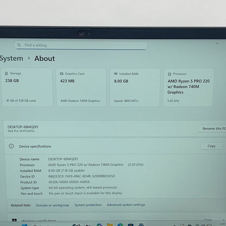Click the Find a setting search field
Viewport: 226px width, 226px height.
81,45
